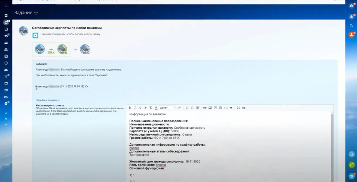Click the first avatar in approval route
Viewport: 357px width, 182px height.
(x=40, y=49)
